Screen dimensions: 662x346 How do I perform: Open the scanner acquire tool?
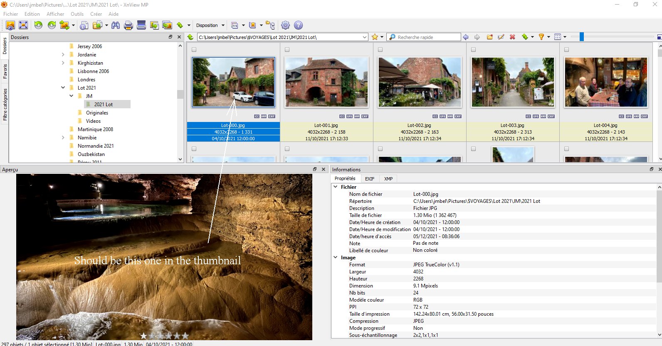coord(141,25)
